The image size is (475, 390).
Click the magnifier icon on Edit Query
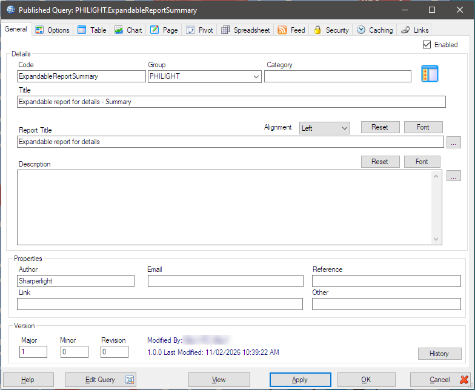[x=130, y=380]
